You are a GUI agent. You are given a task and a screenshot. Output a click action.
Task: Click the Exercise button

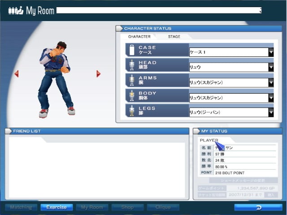(x=57, y=207)
